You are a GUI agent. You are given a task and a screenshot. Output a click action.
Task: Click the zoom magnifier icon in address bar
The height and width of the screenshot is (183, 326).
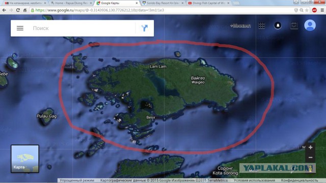point(302,10)
